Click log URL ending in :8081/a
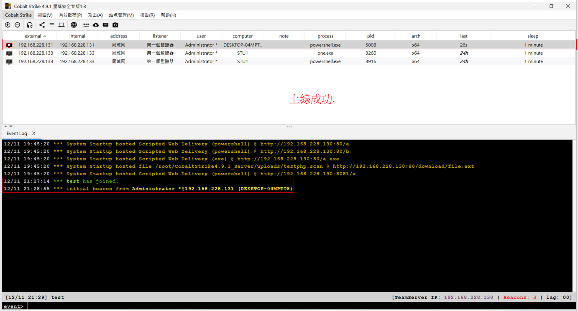Viewport: 578px width, 311px height. (x=308, y=174)
